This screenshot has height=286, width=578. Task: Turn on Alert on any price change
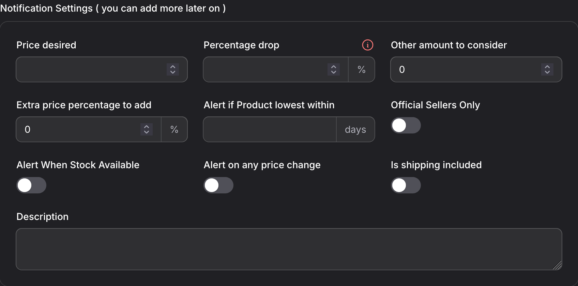218,185
